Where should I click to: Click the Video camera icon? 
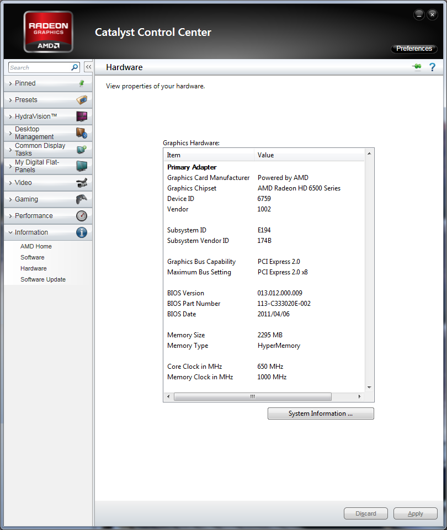click(82, 183)
